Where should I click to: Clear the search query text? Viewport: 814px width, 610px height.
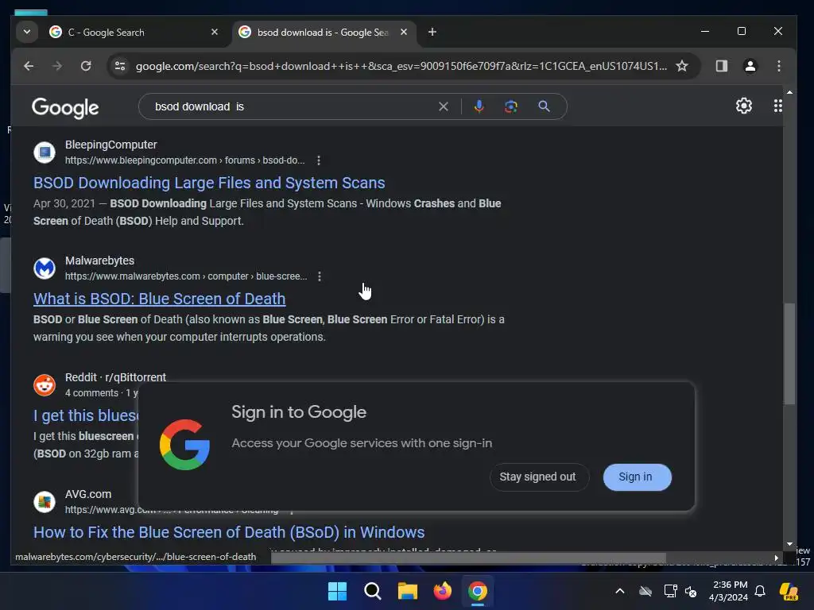(444, 106)
